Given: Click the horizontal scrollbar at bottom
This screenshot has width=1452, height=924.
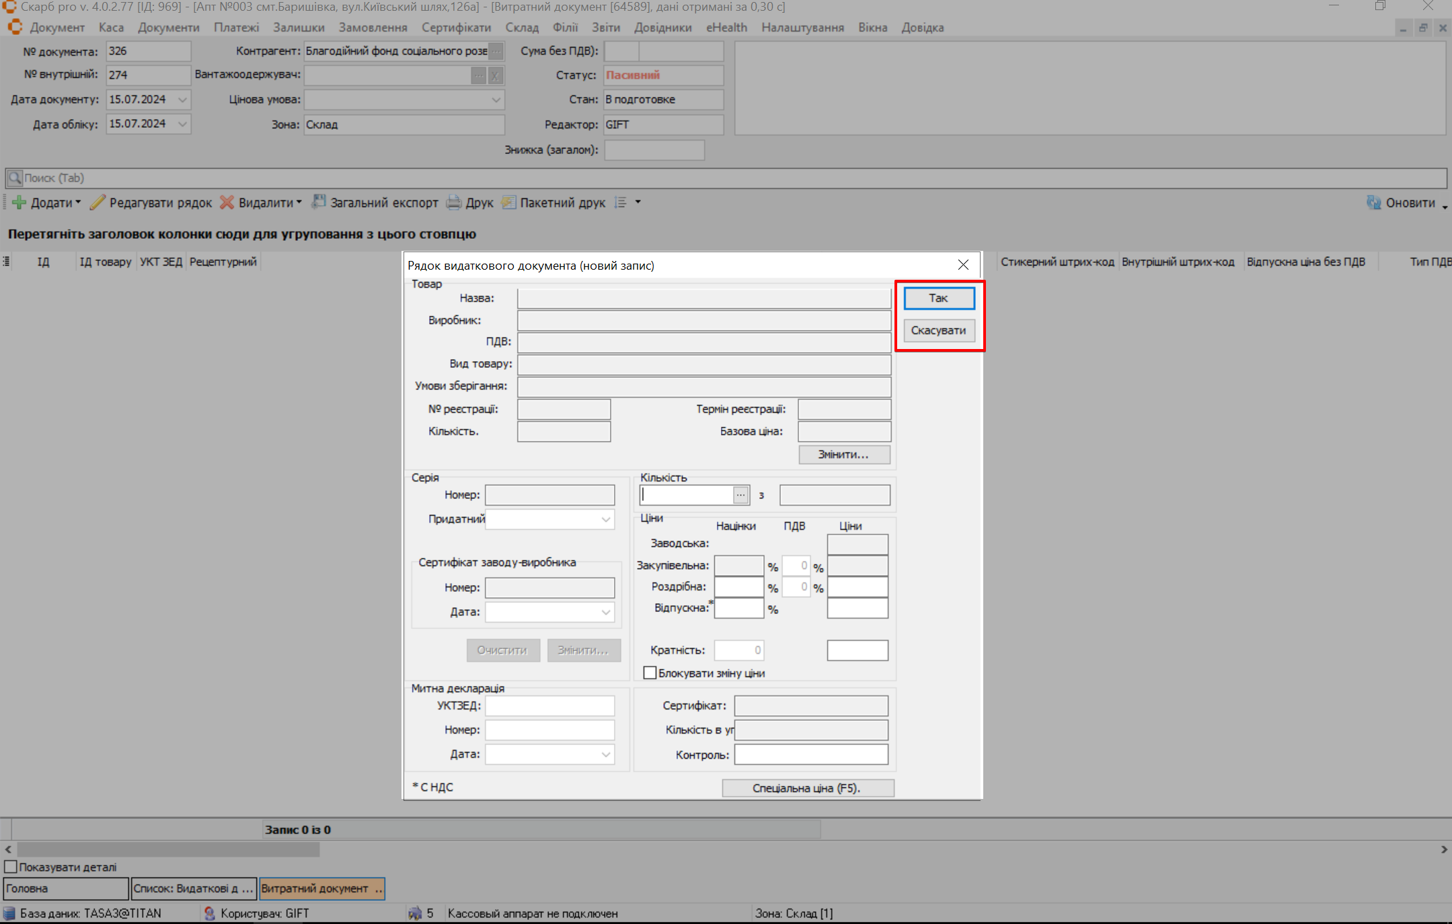Looking at the screenshot, I should [168, 849].
